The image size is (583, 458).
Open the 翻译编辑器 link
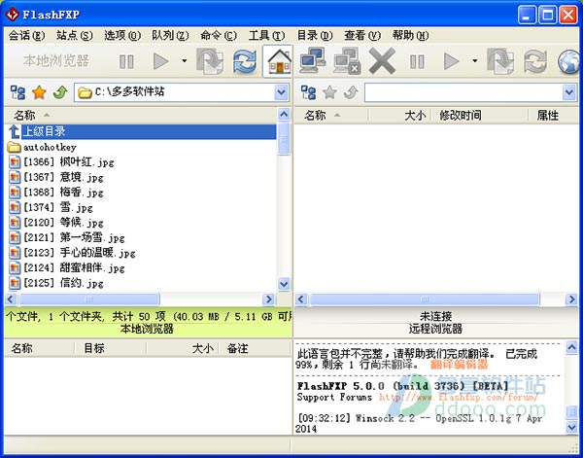pyautogui.click(x=459, y=365)
